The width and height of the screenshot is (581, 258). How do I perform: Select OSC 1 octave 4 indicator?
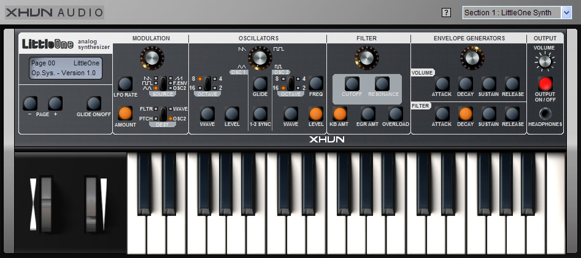point(215,79)
